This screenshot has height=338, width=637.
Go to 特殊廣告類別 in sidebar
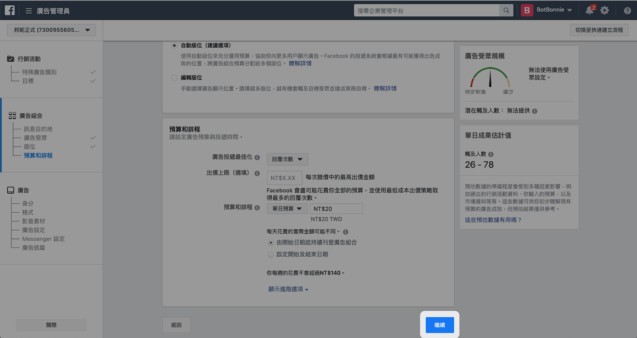[40, 72]
